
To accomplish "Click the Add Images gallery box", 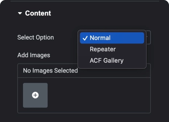I will click(x=84, y=88).
